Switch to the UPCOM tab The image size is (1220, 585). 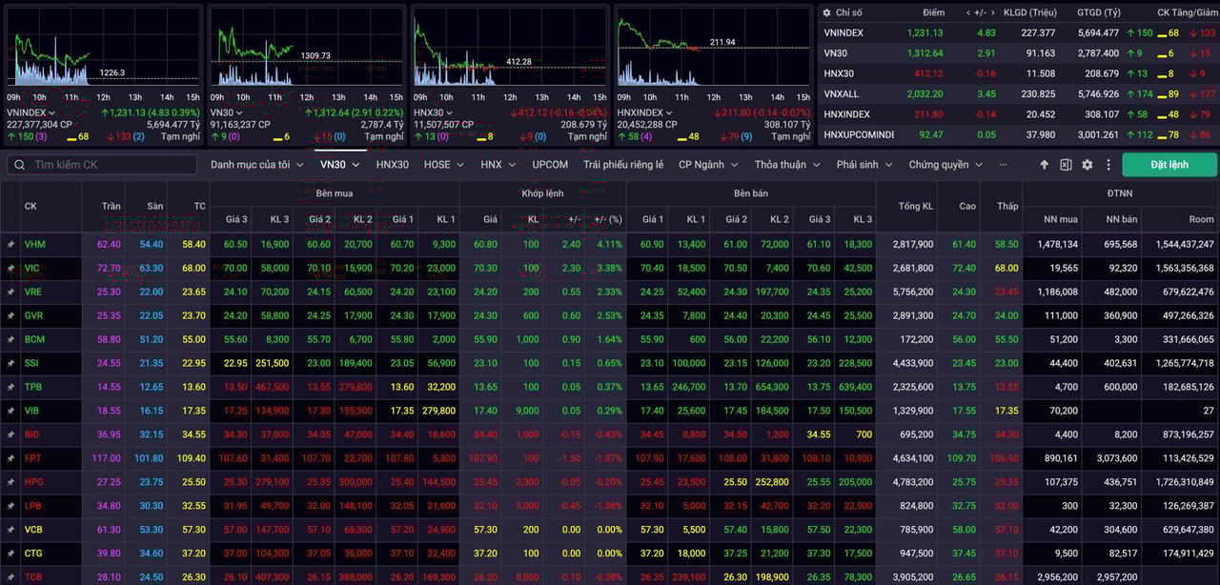coord(550,165)
